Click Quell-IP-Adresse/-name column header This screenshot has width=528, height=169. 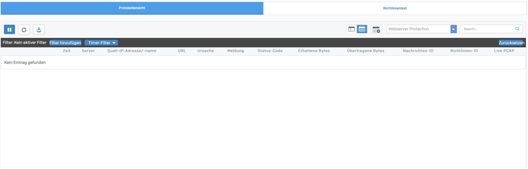[x=132, y=51]
